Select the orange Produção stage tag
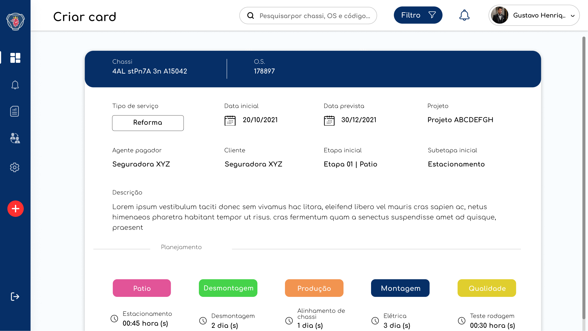 (x=314, y=288)
